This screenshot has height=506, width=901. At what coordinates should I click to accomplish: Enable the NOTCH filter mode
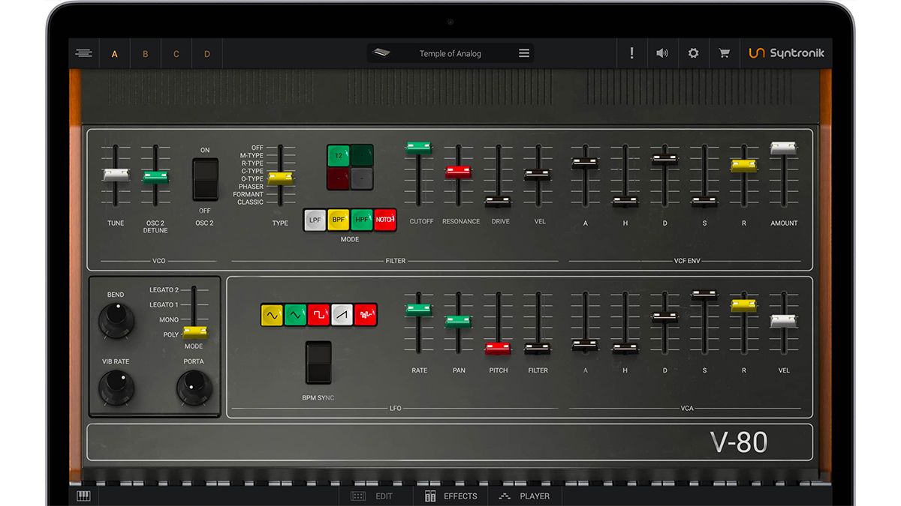point(385,220)
